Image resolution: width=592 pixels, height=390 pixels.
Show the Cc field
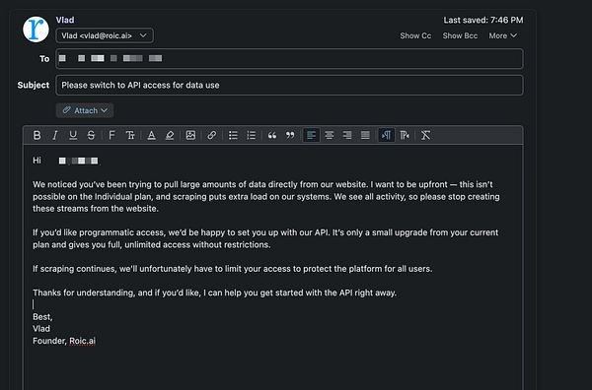tap(415, 35)
